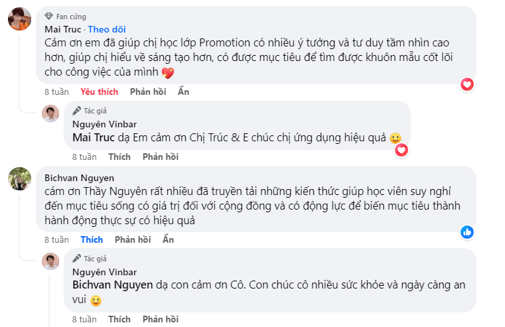Click Bichvan Nguyen's profile avatar
505x327 pixels.
click(x=19, y=179)
